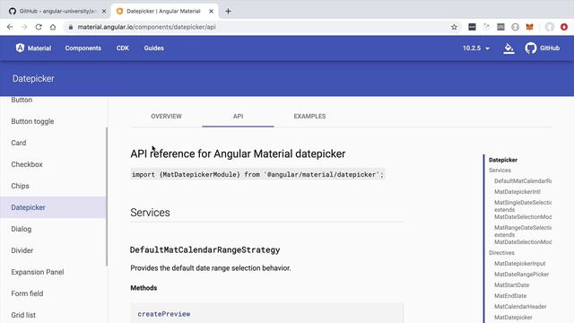Open the Guides navbar item
Viewport: 574px width, 323px height.
153,48
